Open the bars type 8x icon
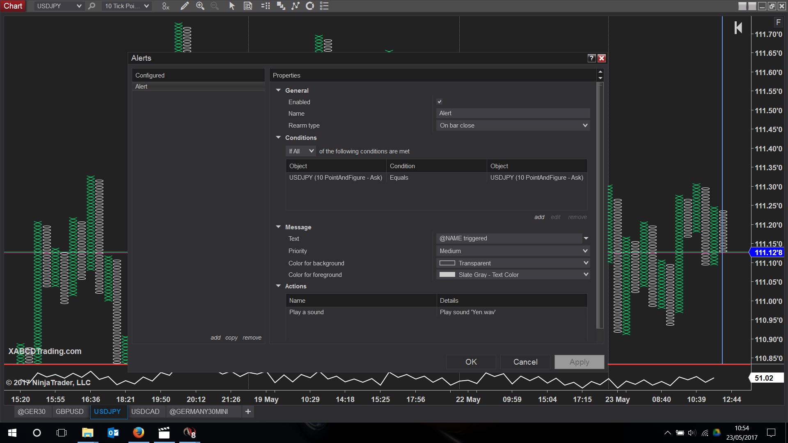 click(x=165, y=6)
